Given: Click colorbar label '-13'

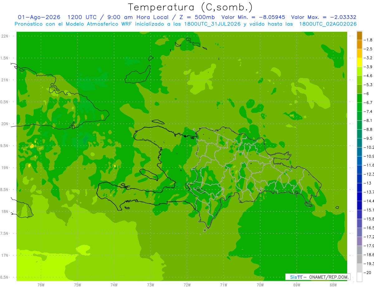Looking at the screenshot, I should click(367, 183).
